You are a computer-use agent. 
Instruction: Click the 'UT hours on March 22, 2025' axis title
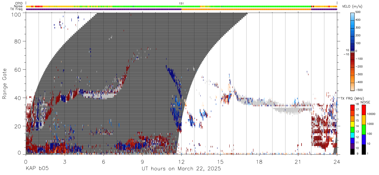click(181, 169)
